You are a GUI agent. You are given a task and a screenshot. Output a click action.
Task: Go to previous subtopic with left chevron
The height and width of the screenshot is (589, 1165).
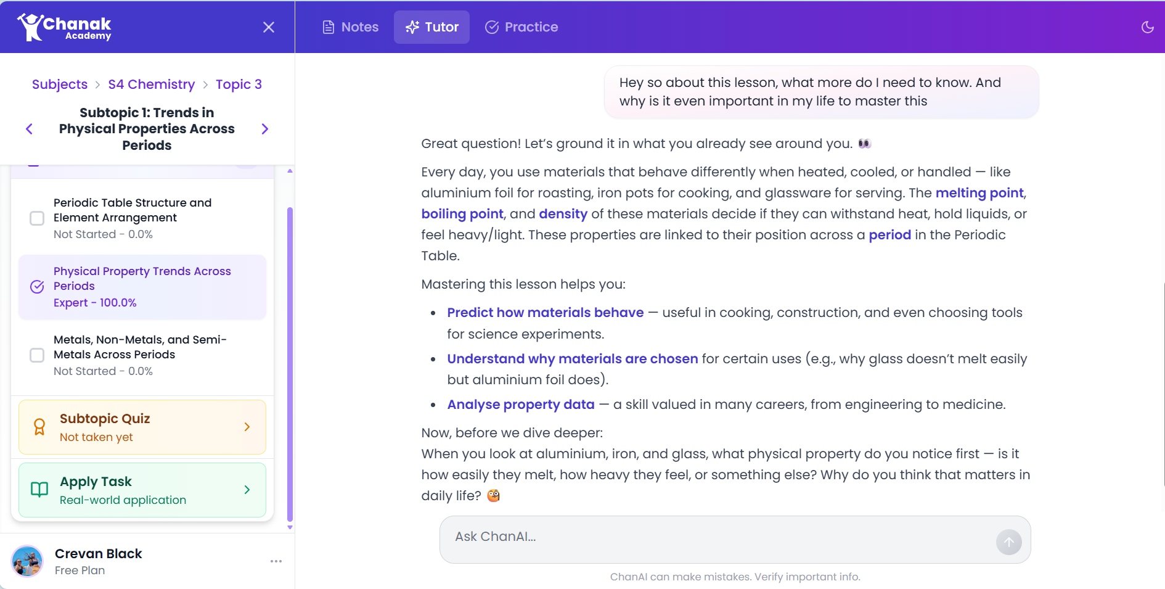point(29,129)
